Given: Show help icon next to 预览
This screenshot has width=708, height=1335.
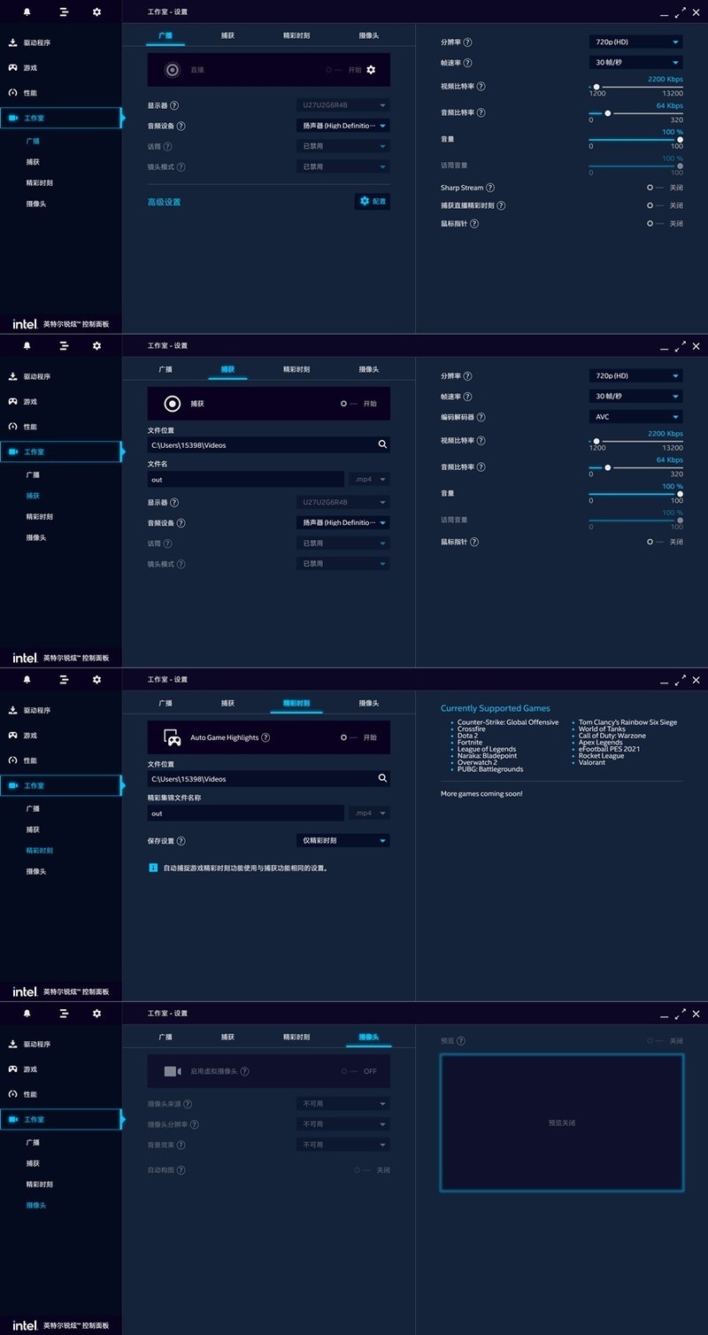Looking at the screenshot, I should [x=460, y=1041].
